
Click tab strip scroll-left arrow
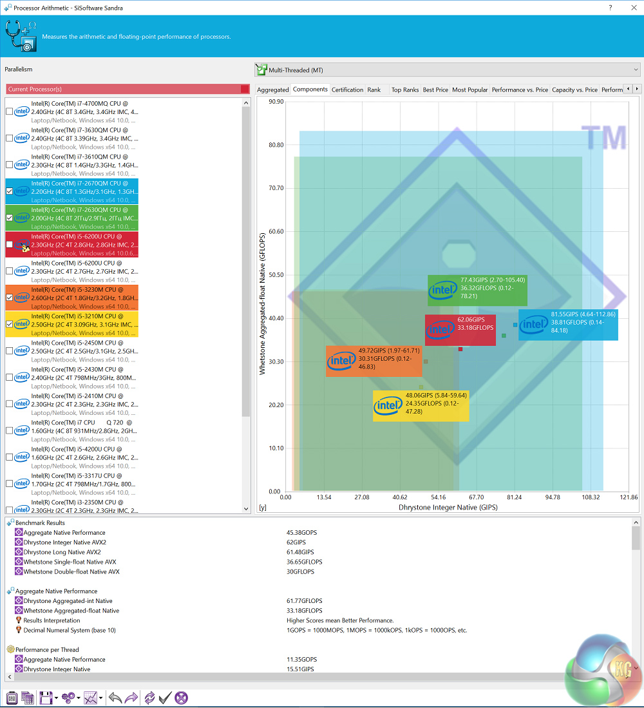pyautogui.click(x=628, y=89)
